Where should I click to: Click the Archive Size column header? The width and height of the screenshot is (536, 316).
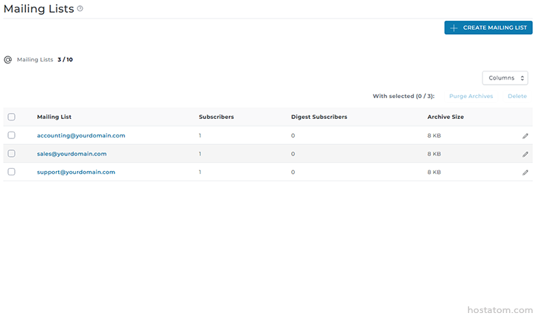tap(445, 117)
